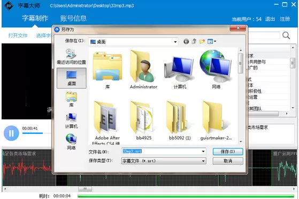299x199 pixels.
Task: Click the subtitle row ending with 积极性
Action: click(x=269, y=91)
